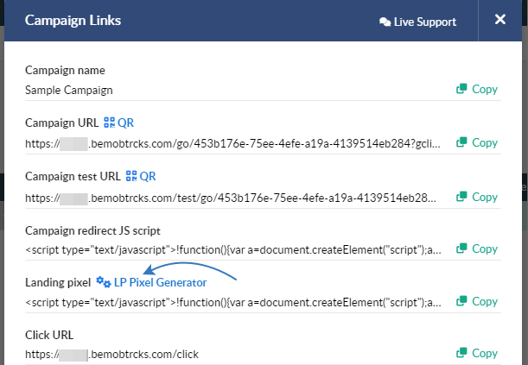
Task: Click the Landing pixel script text
Action: point(233,303)
